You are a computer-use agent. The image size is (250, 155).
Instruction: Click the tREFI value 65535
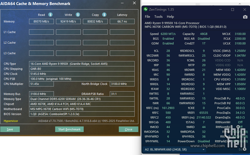tap(204, 113)
